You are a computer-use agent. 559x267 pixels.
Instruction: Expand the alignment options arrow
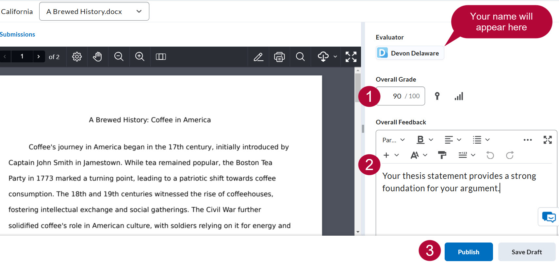pos(459,140)
